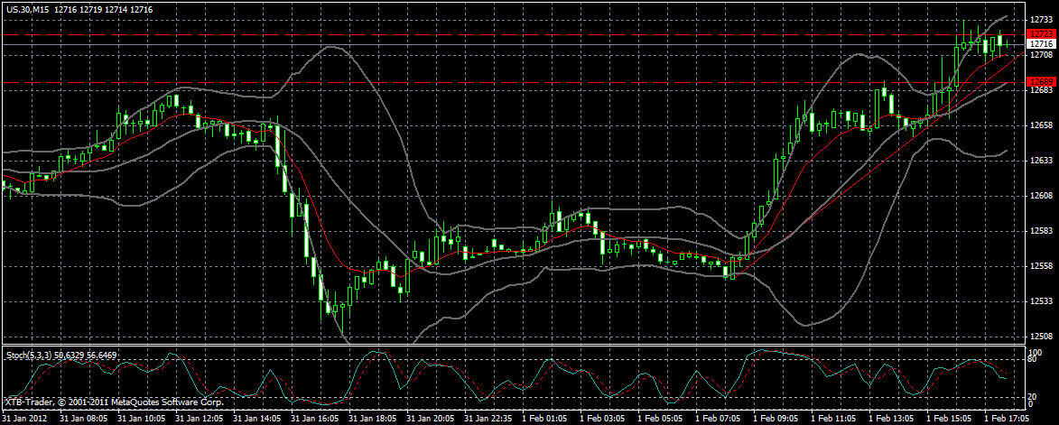Click the 1 Feb 15:05 time label

click(948, 419)
